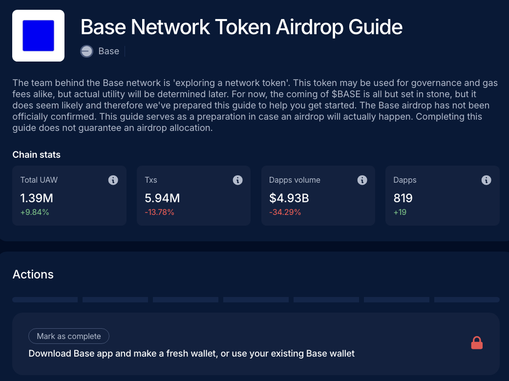Click the Total UAW info icon
Image resolution: width=509 pixels, height=381 pixels.
[113, 180]
